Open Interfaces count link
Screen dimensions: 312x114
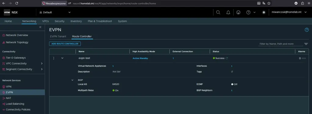coord(232,66)
